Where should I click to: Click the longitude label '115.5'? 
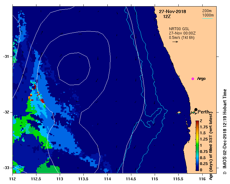coord(179,179)
